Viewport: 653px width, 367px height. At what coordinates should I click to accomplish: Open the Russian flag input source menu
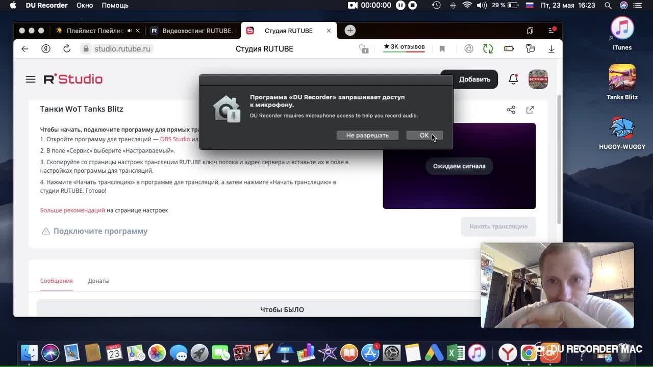pos(530,5)
